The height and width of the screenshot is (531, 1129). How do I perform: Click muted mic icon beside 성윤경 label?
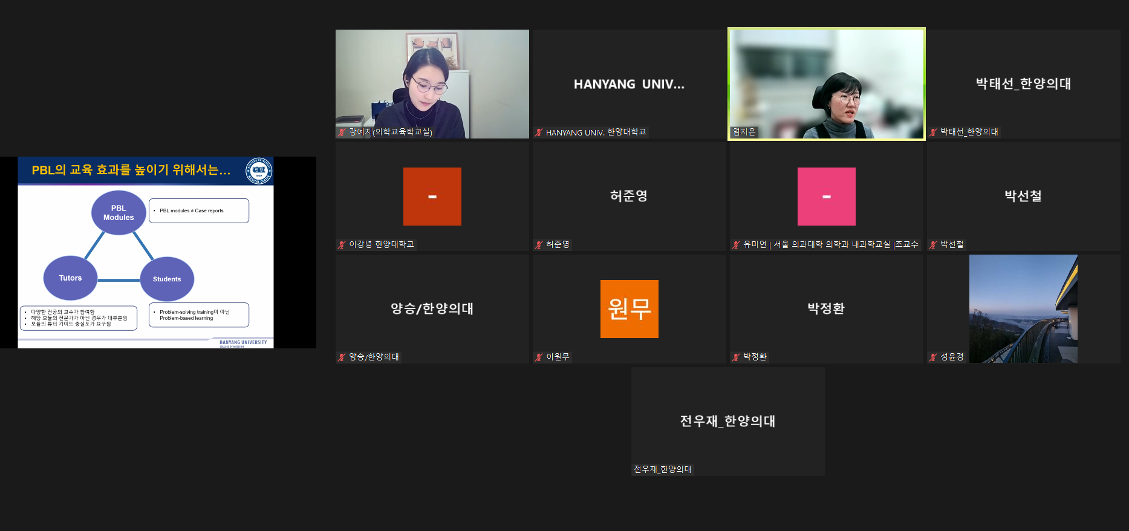click(x=934, y=357)
